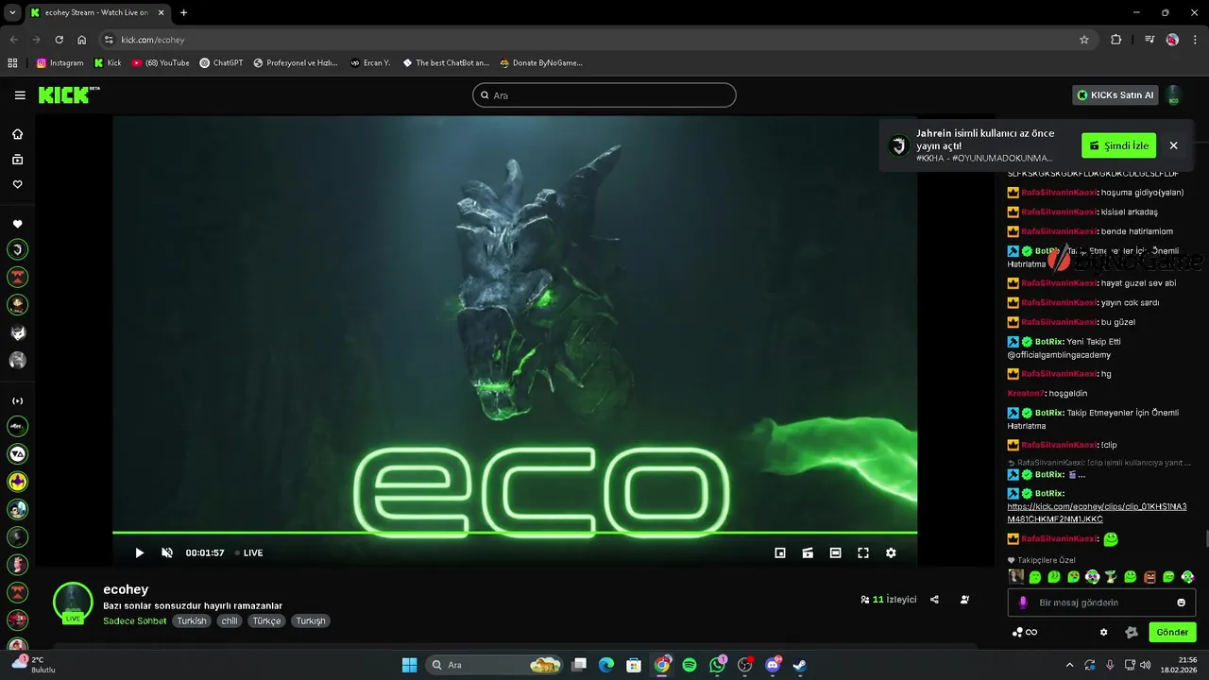Open YouTube bookmark
The width and height of the screenshot is (1209, 680).
[161, 63]
